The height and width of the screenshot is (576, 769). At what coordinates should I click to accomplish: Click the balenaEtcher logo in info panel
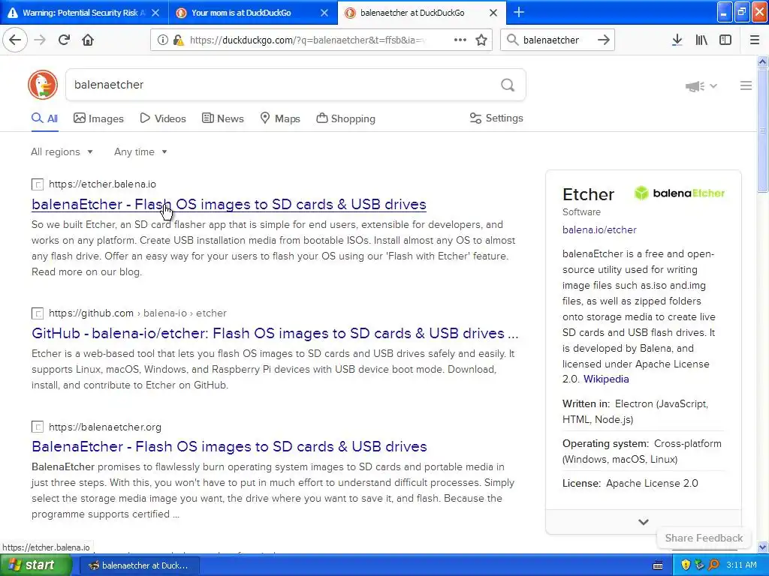[x=679, y=193]
